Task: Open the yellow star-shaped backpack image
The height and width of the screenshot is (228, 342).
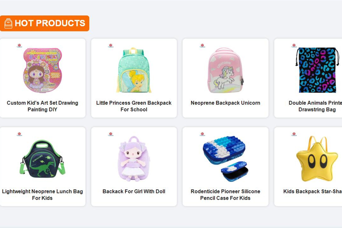Action: 317,159
